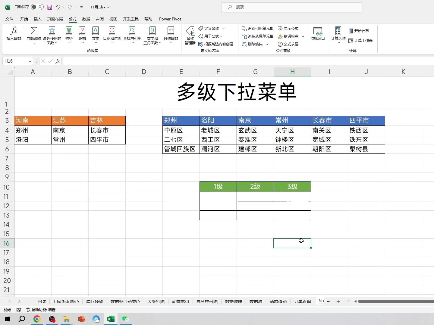Open Google Chrome from the taskbar
Screen dimensions: 434x325
tap(37, 319)
